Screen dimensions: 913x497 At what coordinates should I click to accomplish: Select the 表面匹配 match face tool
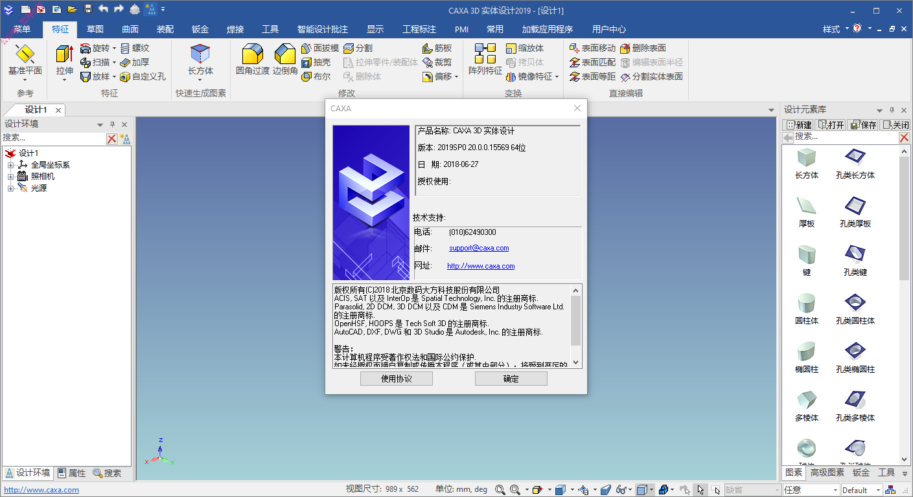tap(593, 62)
